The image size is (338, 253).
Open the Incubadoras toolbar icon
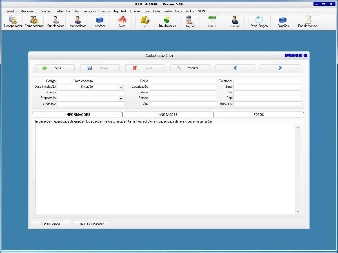point(167,22)
